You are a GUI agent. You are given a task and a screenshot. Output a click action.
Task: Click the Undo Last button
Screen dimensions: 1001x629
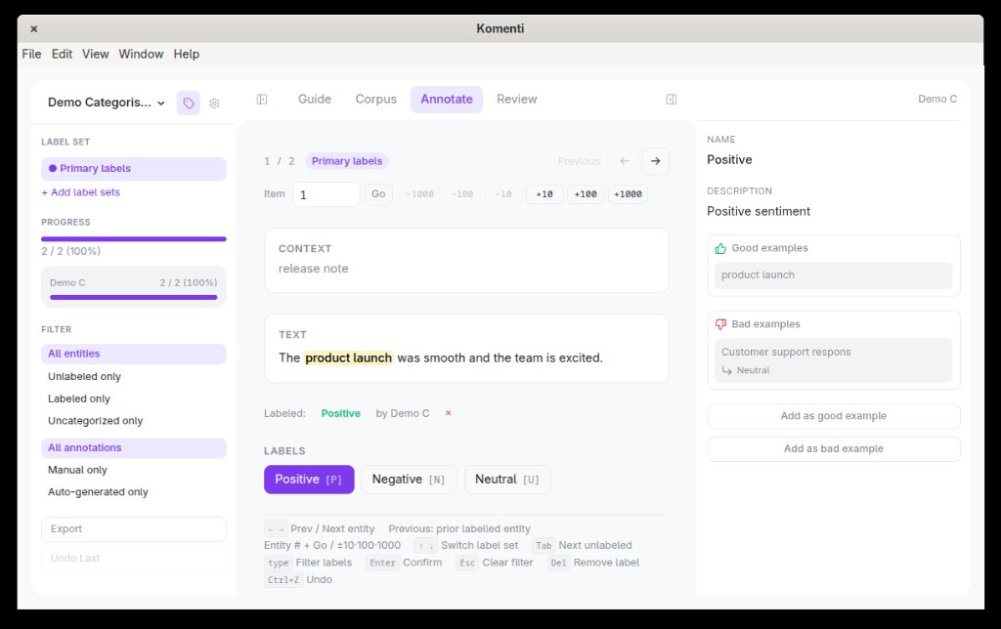tap(133, 559)
